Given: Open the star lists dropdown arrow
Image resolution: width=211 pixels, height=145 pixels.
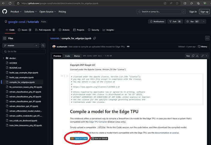Looking at the screenshot, I should point(203,22).
